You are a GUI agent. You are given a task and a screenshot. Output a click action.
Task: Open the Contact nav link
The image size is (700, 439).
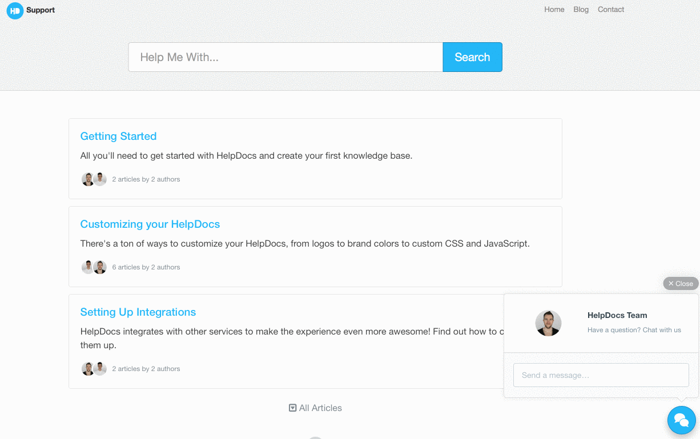coord(611,10)
